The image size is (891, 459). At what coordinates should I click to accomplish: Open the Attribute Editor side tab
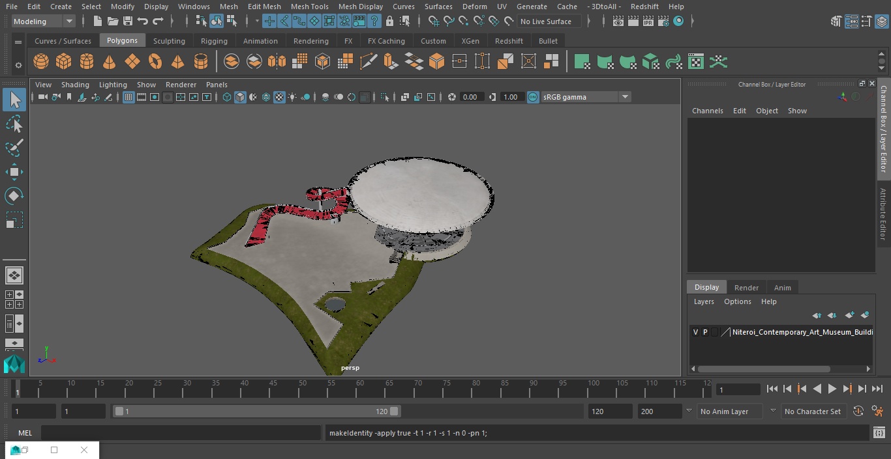click(x=883, y=215)
